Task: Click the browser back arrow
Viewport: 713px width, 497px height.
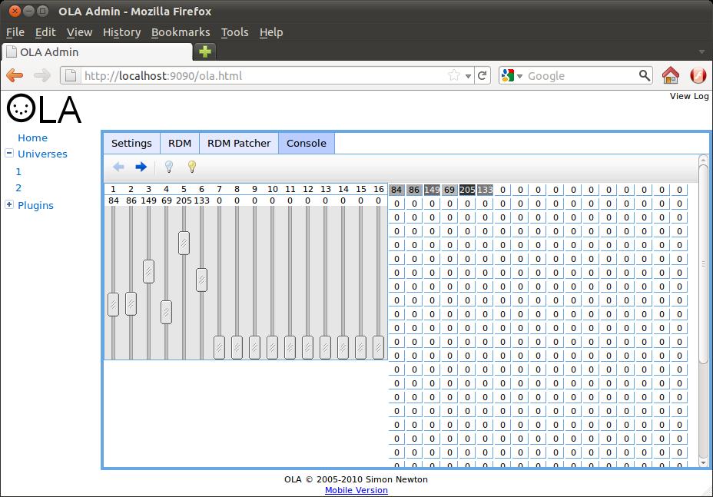Action: coord(15,75)
